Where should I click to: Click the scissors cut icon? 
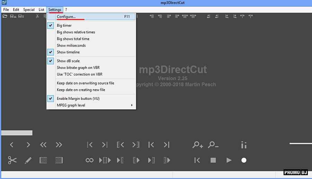(12, 160)
